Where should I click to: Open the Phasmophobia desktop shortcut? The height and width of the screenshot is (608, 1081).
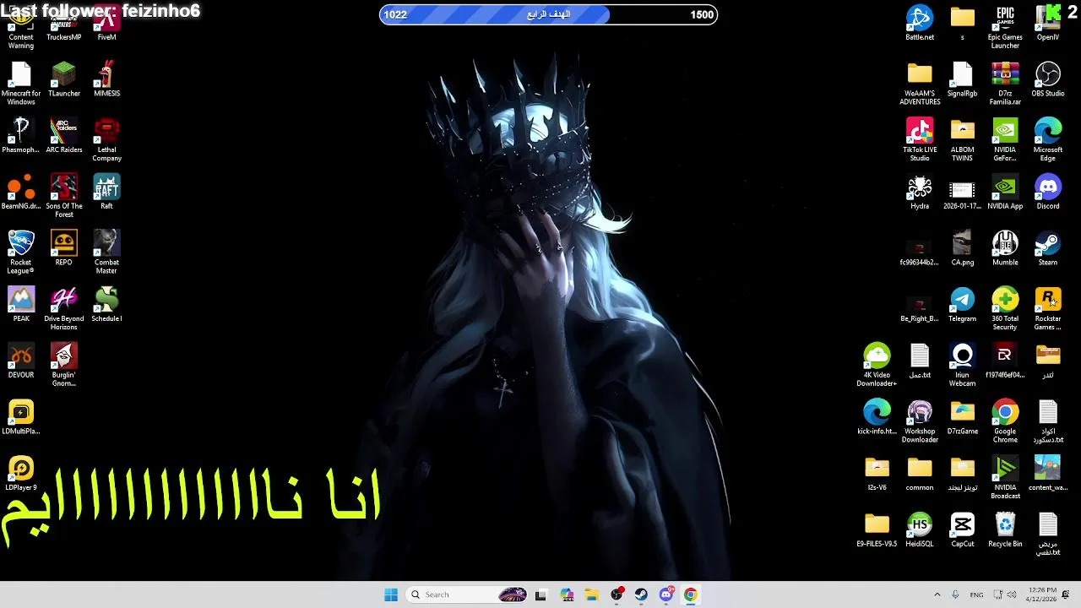point(21,136)
